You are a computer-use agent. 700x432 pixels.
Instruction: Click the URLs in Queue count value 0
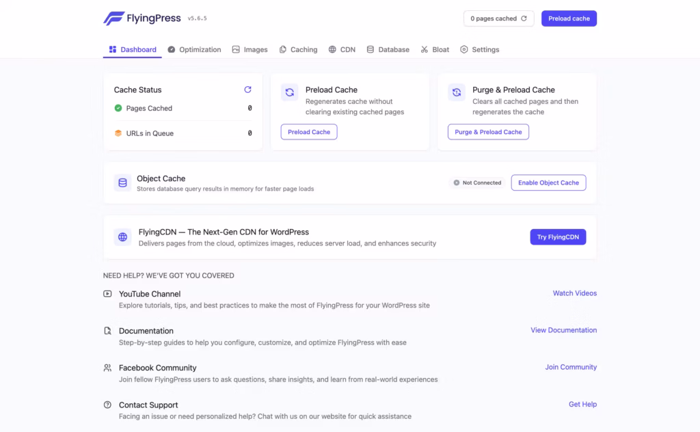(250, 133)
